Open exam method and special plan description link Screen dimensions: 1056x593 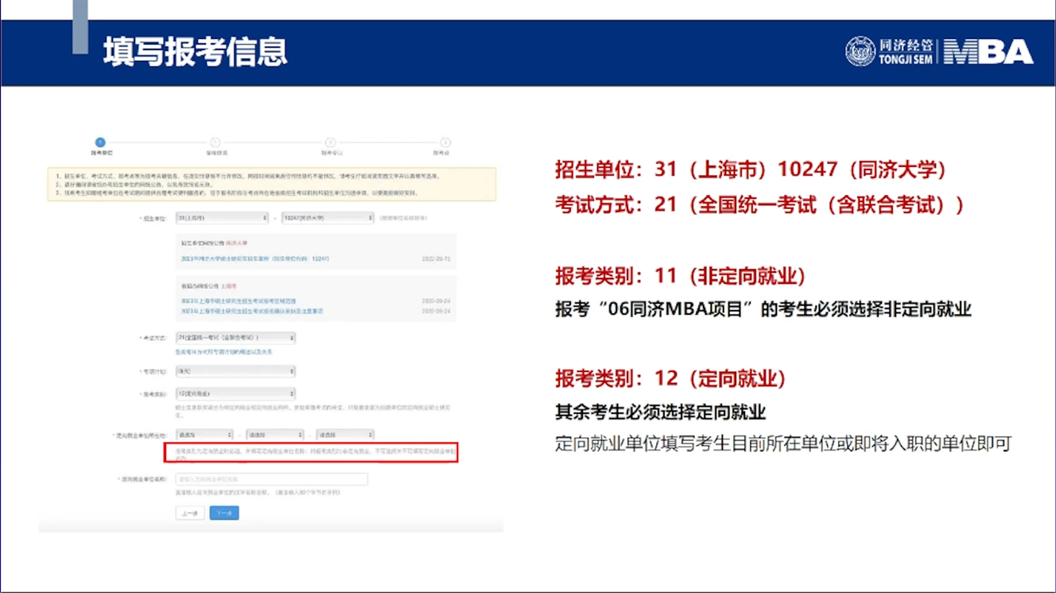224,351
